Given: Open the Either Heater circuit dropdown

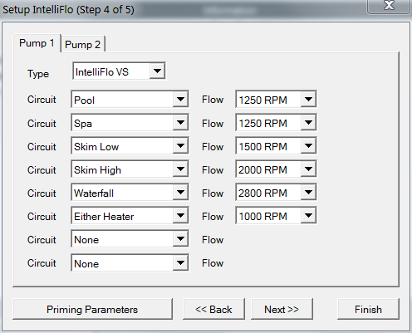Looking at the screenshot, I should [x=130, y=215].
